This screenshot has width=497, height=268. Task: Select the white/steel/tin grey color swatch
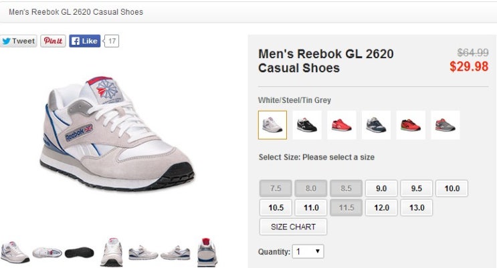pyautogui.click(x=272, y=125)
